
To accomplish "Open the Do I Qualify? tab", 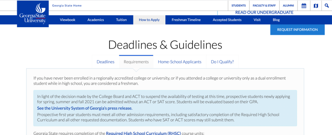I will click(x=222, y=62).
